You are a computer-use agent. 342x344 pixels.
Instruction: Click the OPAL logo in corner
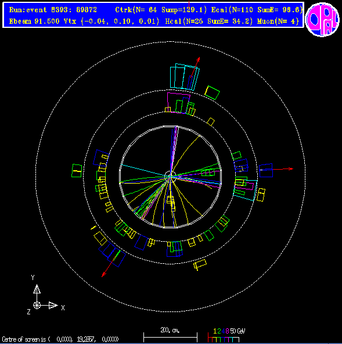coord(322,20)
